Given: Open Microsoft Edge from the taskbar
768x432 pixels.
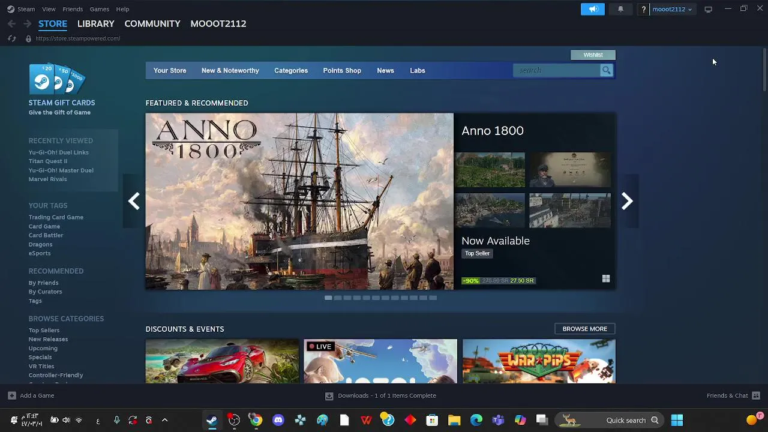Looking at the screenshot, I should tap(476, 420).
